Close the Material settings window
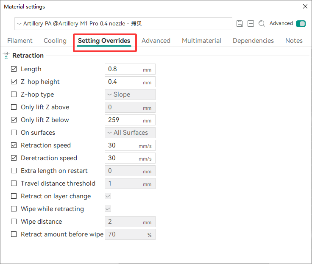This screenshot has width=312, height=264. point(305,6)
